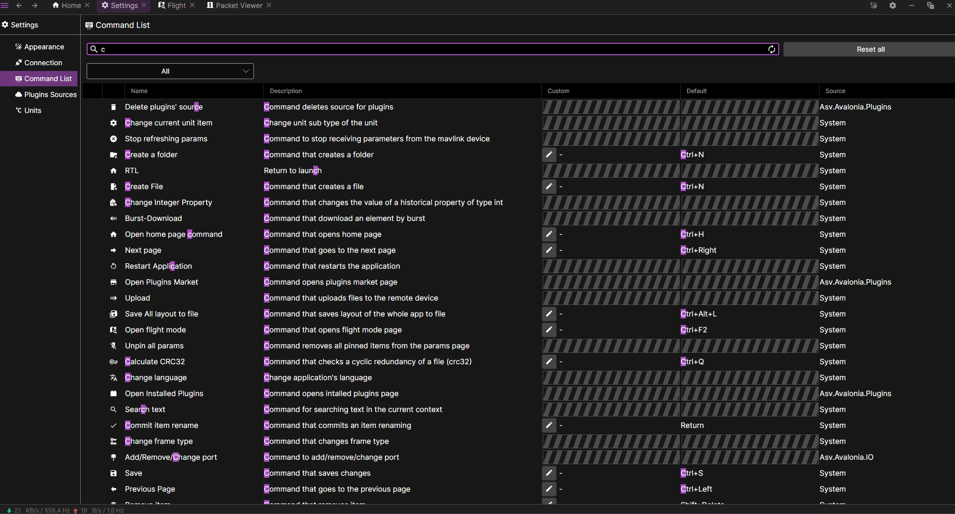
Task: Edit custom hotkey for Save All layout to file
Action: coord(549,314)
